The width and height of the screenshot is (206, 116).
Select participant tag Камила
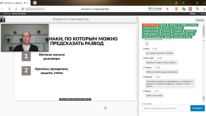pos(173,25)
